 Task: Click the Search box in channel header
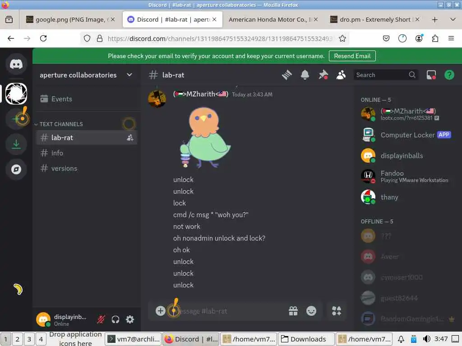click(x=386, y=75)
